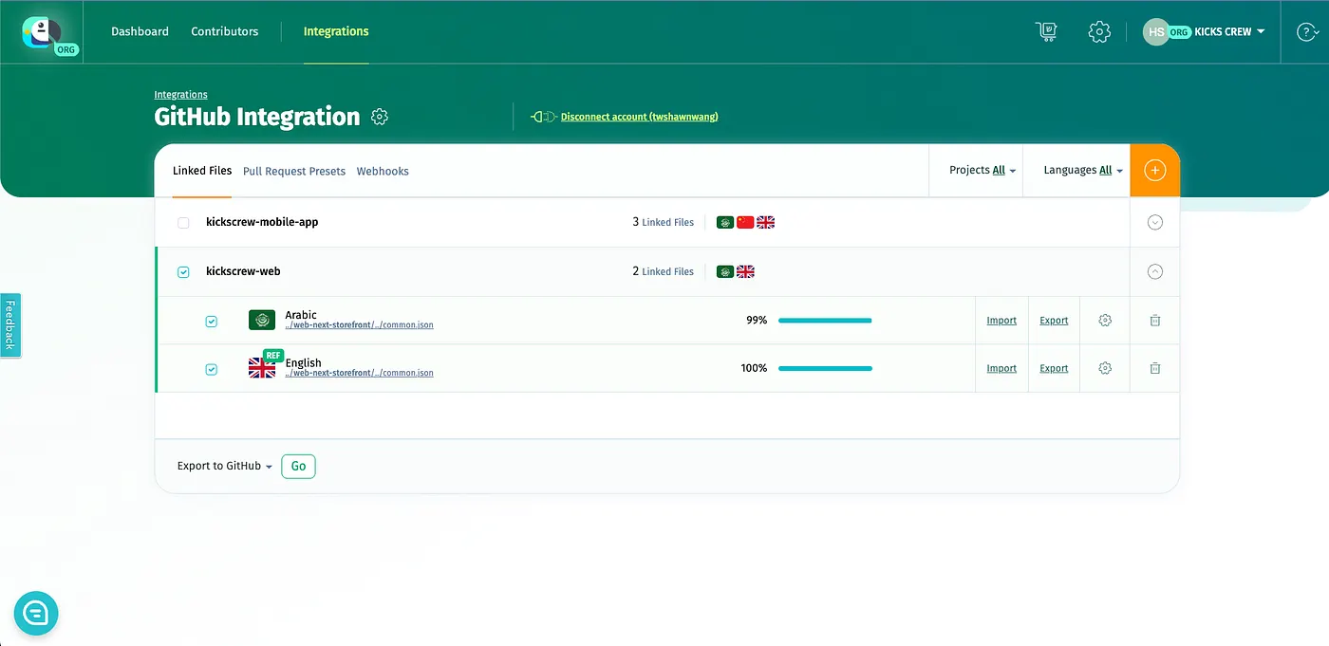
Task: Click the HS user avatar
Action: point(1155,31)
